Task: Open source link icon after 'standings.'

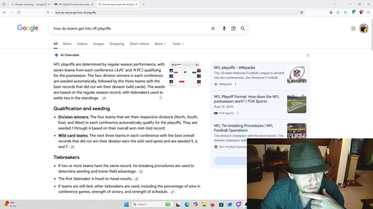Action: [x=104, y=98]
